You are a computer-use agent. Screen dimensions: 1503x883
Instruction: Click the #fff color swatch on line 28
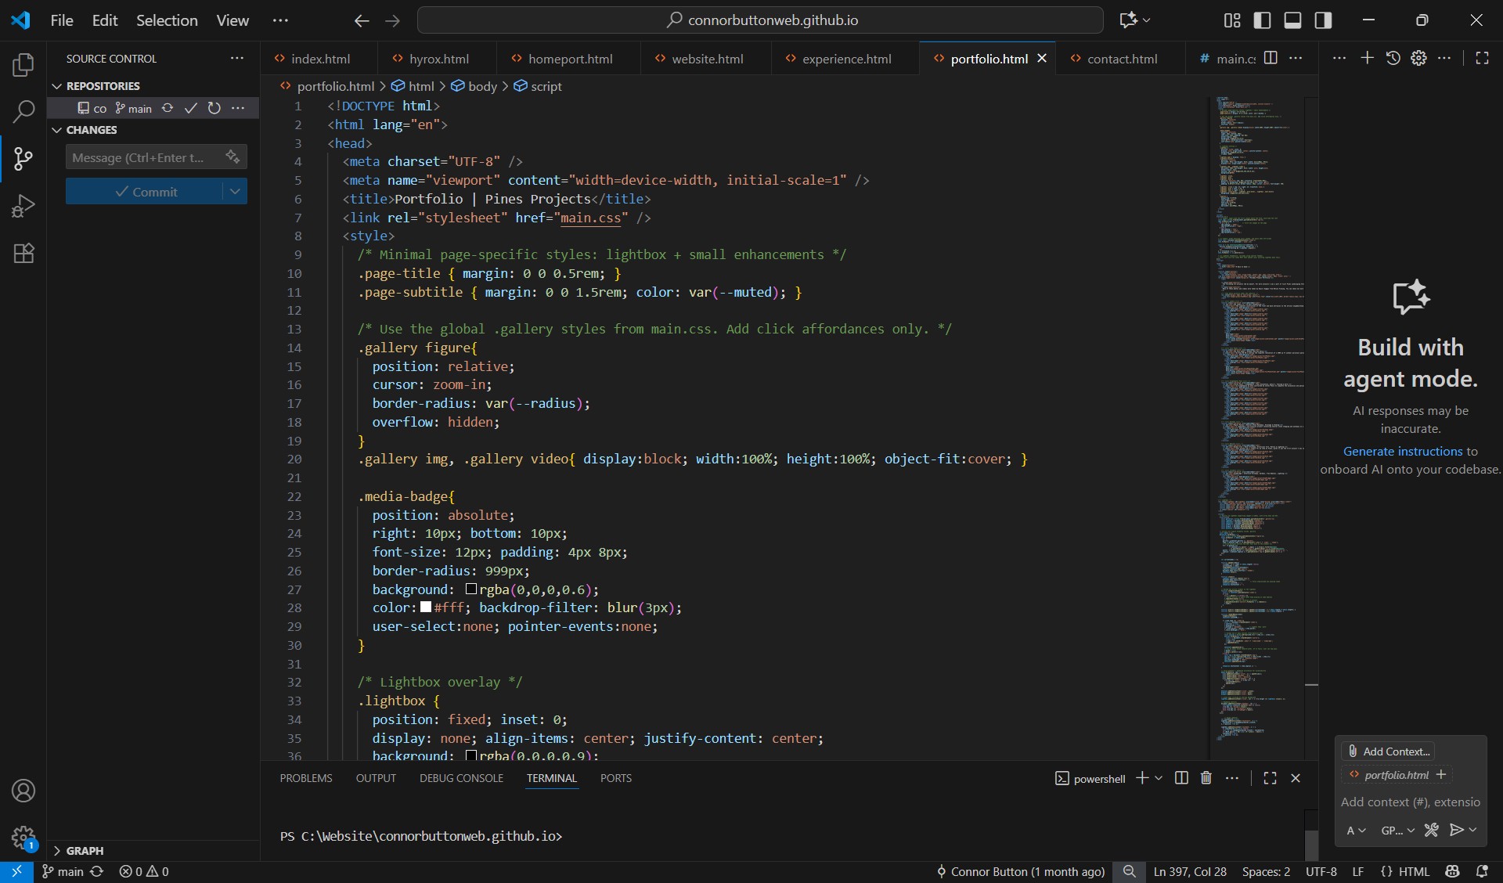pos(426,607)
